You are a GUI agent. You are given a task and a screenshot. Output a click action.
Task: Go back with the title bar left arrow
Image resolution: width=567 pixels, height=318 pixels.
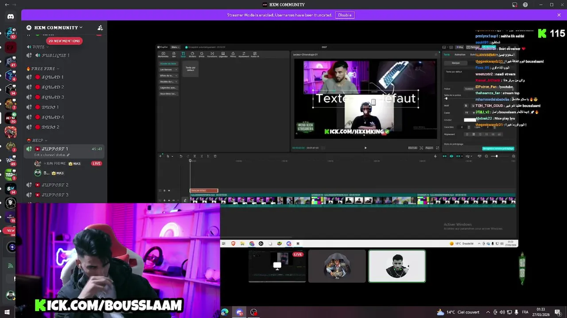(x=7, y=5)
